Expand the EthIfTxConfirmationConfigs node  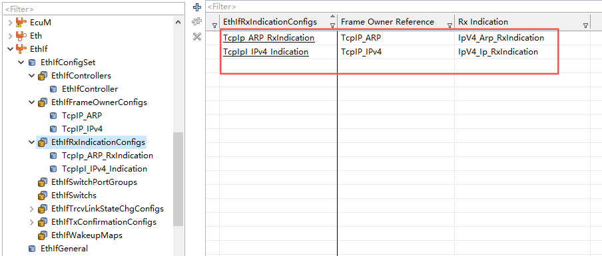(32, 222)
